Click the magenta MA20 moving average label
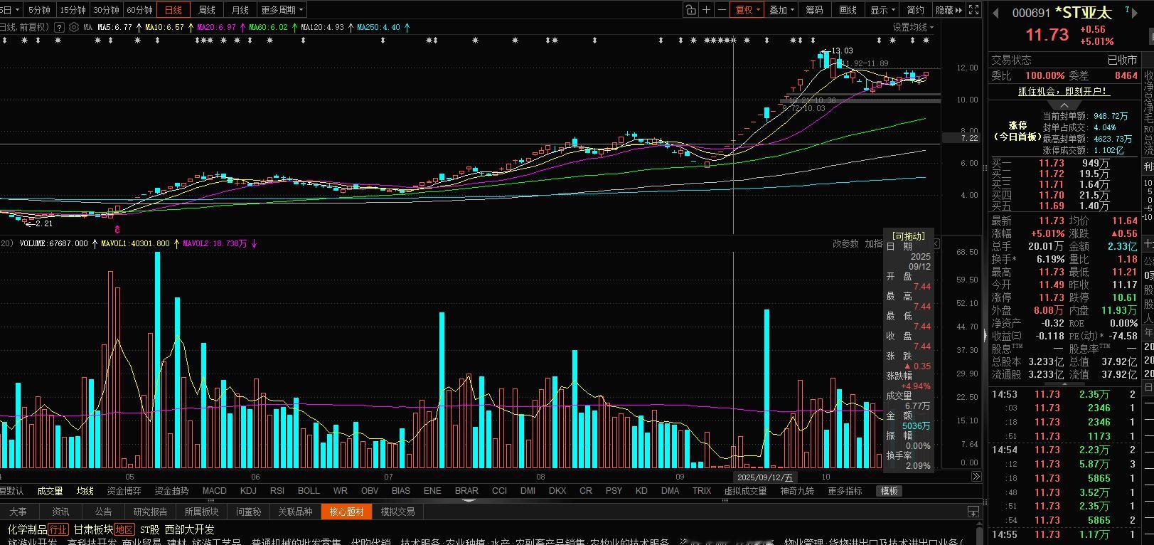The width and height of the screenshot is (1154, 545). pos(216,27)
